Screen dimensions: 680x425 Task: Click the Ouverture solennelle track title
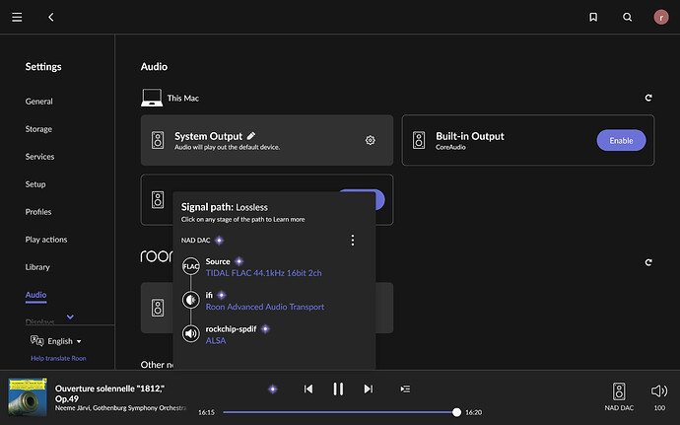(x=109, y=393)
